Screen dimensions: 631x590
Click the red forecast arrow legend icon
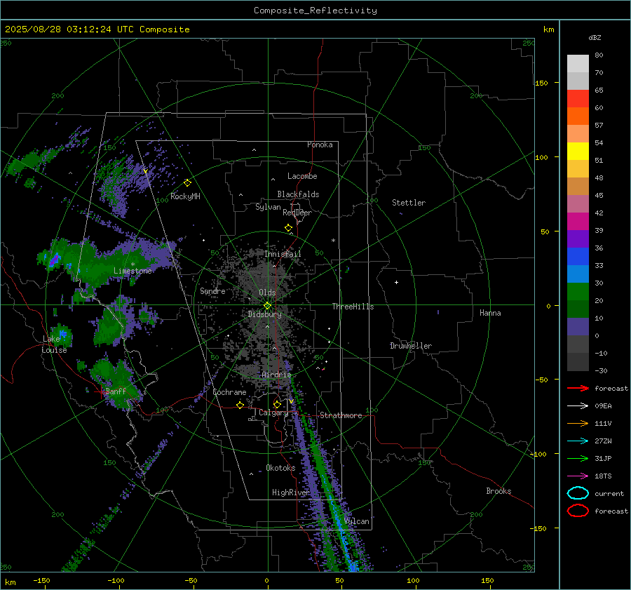point(578,388)
